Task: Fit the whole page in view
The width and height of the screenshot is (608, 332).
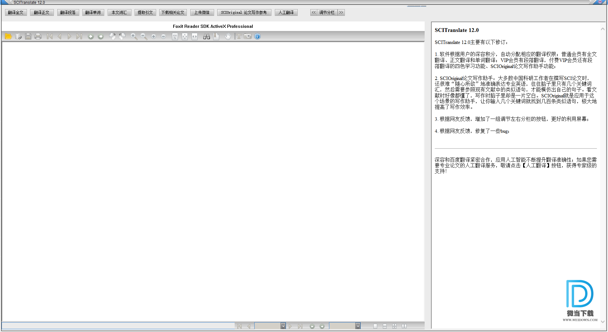Action: pyautogui.click(x=185, y=37)
